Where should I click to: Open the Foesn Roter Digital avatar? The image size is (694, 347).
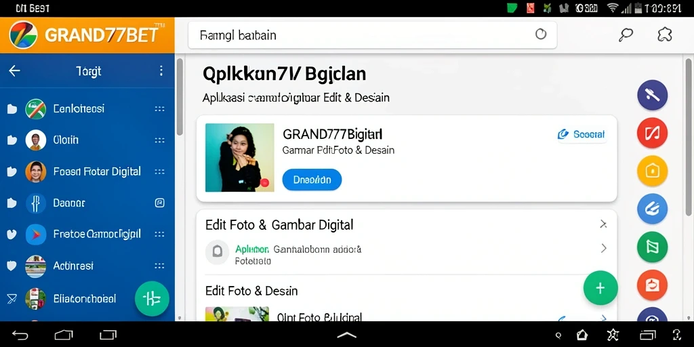coord(35,171)
